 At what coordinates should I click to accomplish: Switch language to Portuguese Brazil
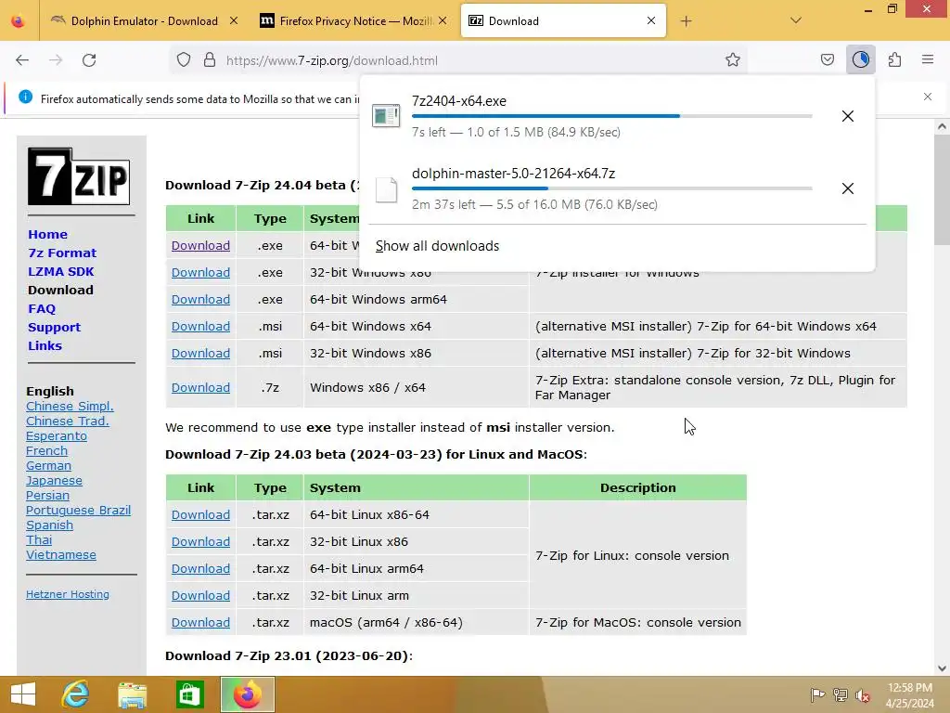pyautogui.click(x=78, y=511)
